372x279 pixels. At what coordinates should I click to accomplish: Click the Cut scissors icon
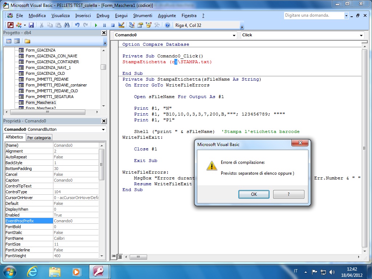tap(41, 25)
